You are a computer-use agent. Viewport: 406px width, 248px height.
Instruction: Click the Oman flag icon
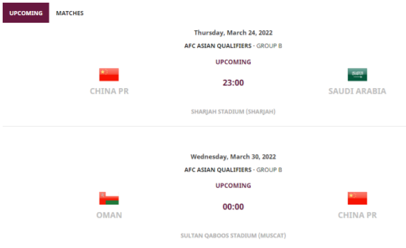[109, 198]
